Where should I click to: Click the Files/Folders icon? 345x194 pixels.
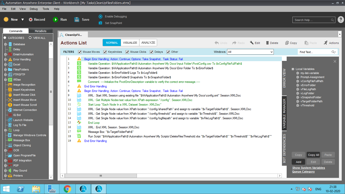click(x=10, y=69)
